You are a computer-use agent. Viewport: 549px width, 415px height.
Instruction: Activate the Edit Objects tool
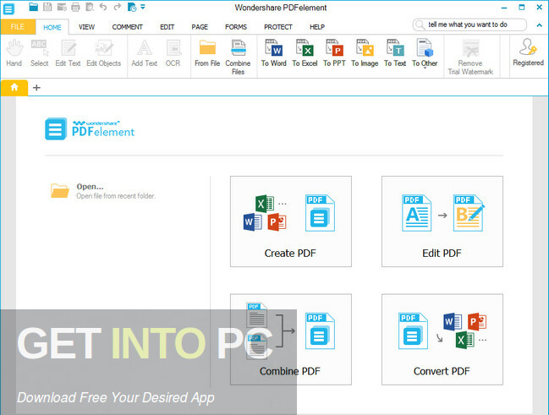(104, 53)
